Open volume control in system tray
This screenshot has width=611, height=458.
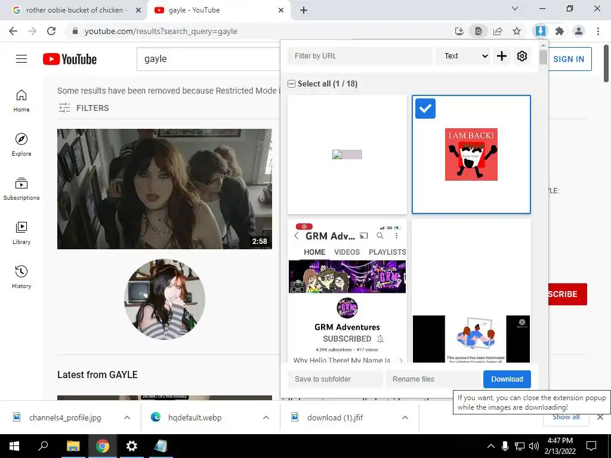pyautogui.click(x=534, y=446)
